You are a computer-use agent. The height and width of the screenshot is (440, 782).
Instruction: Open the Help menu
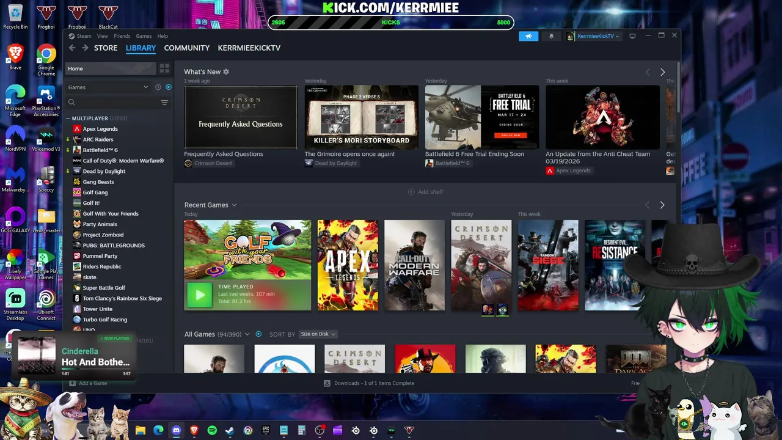coord(163,36)
